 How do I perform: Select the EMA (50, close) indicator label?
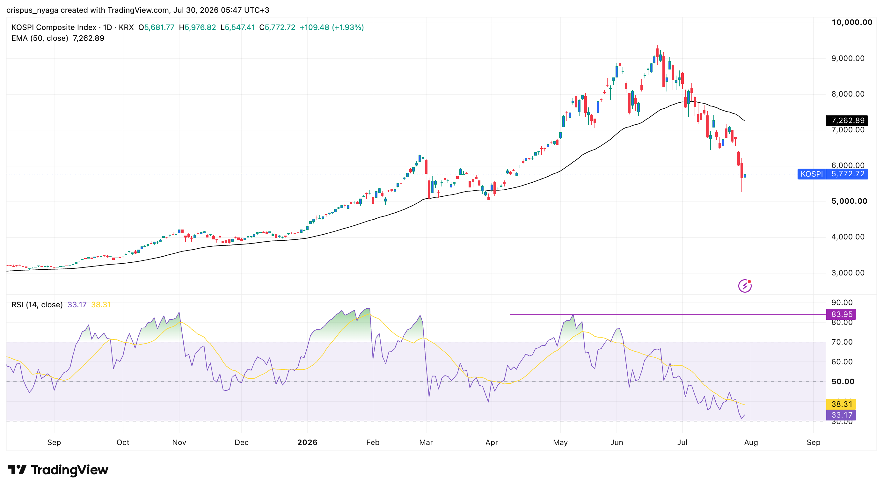point(40,38)
